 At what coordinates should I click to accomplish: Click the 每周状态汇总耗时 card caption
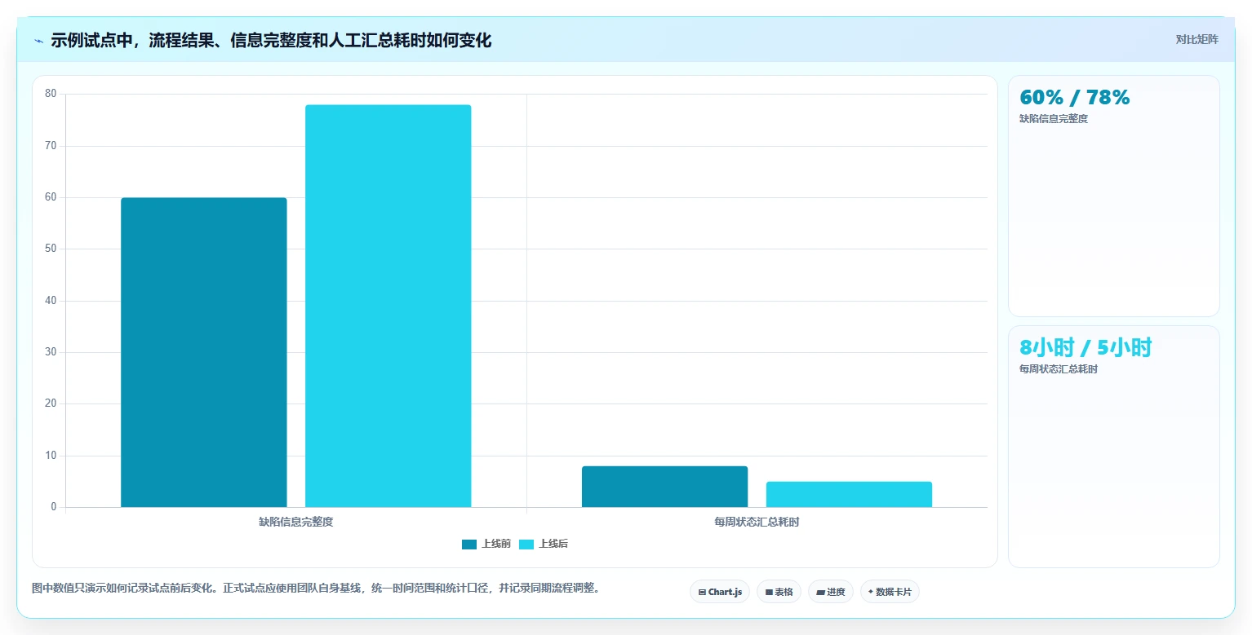coord(1059,369)
